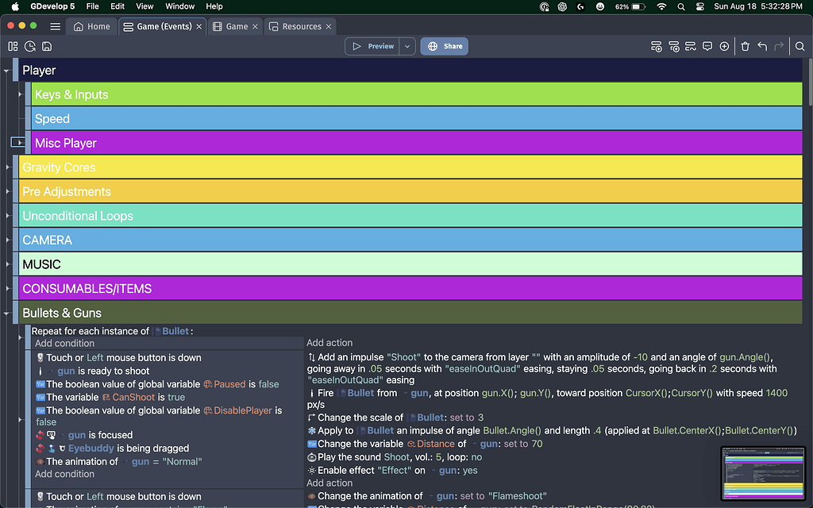Viewport: 813px width, 508px height.
Task: Add a sub-event using the toolbar icon
Action: point(673,46)
